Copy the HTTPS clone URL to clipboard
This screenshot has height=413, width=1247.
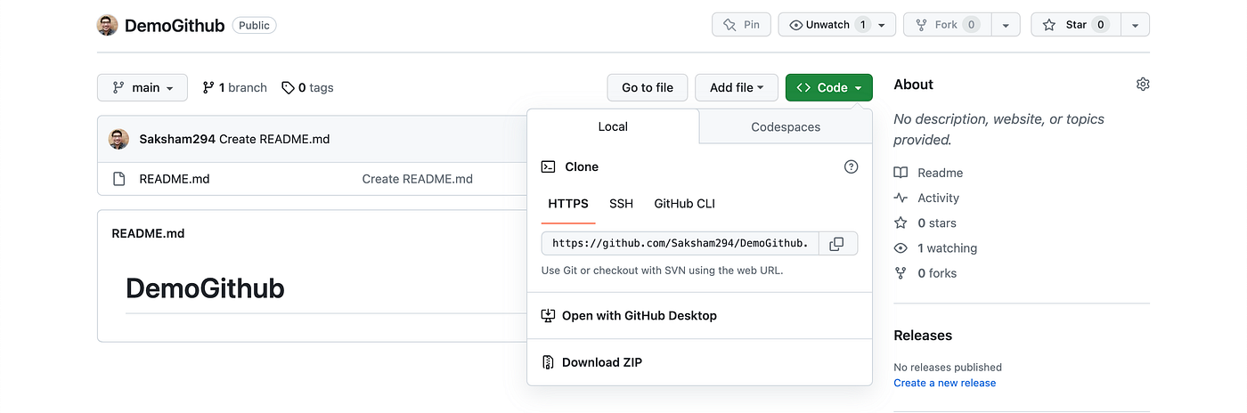point(836,244)
